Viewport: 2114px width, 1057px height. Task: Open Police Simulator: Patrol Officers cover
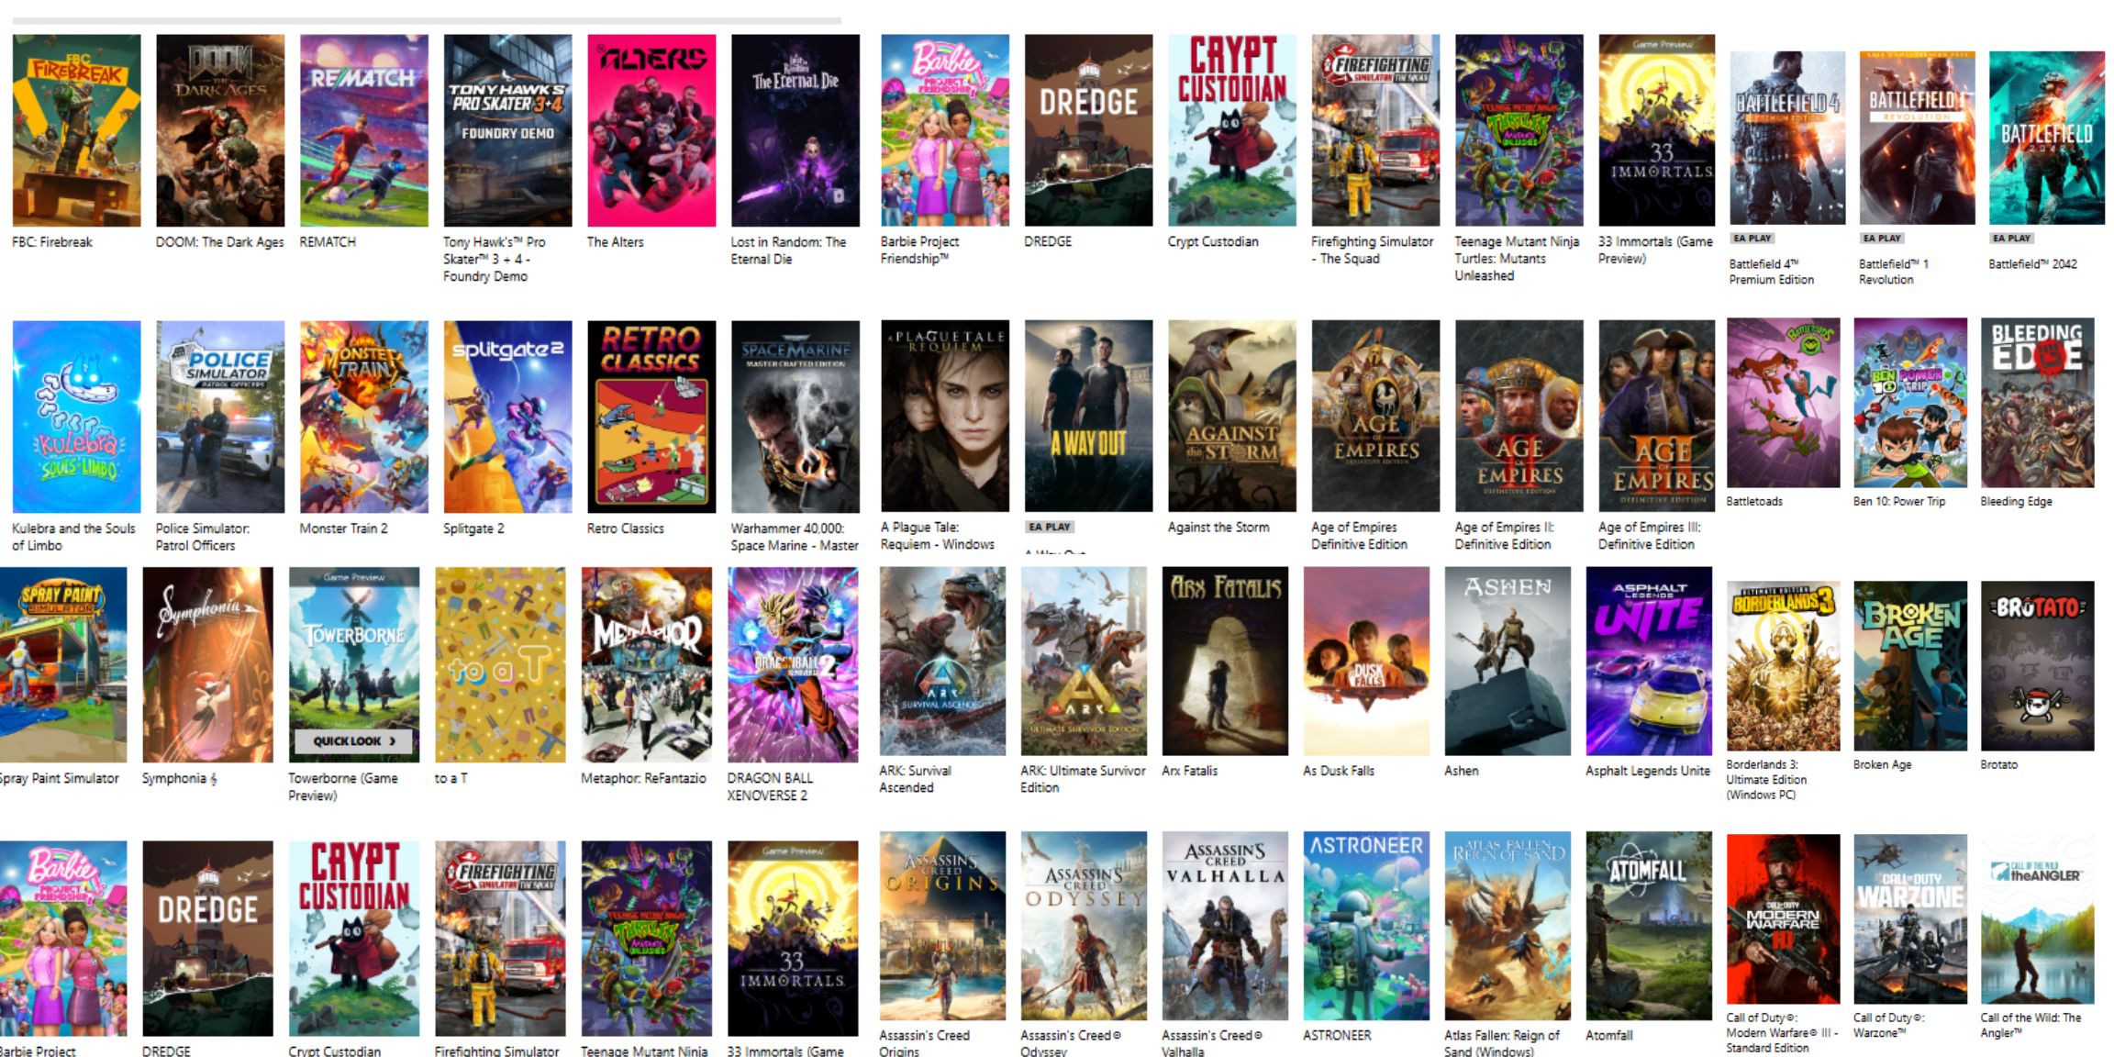(220, 417)
